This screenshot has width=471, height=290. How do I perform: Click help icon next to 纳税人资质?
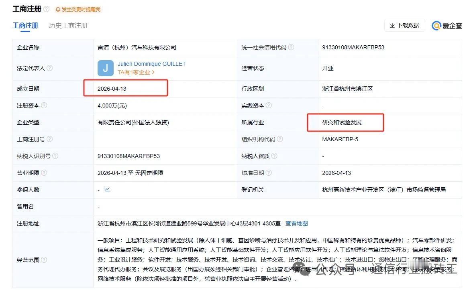tap(274, 156)
